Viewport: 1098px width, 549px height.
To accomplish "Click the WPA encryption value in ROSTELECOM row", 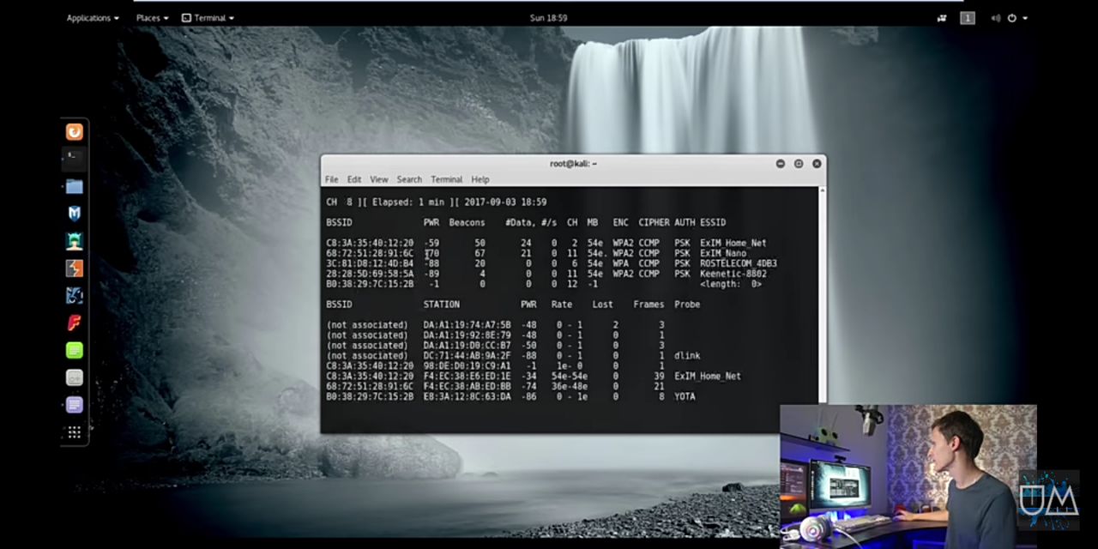I will (x=620, y=263).
